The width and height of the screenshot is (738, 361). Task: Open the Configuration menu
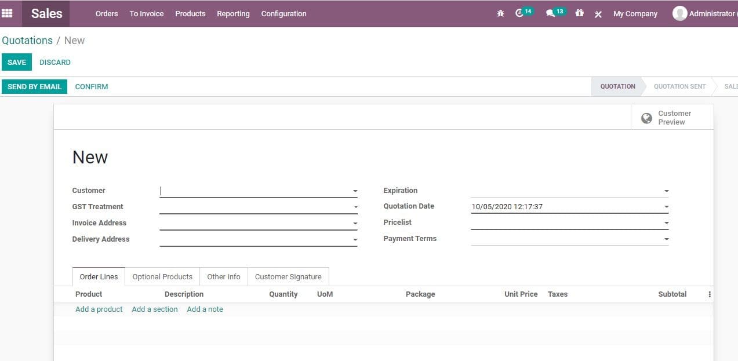283,13
